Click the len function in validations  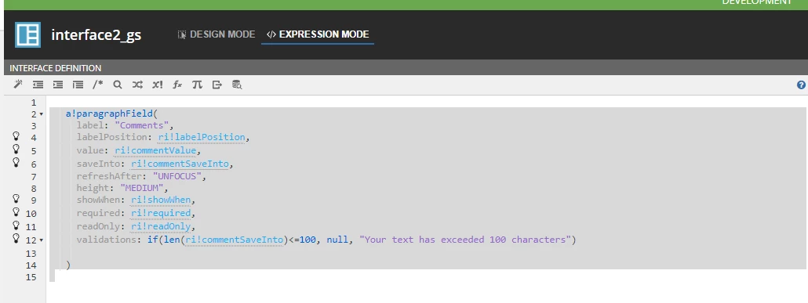[x=171, y=240]
